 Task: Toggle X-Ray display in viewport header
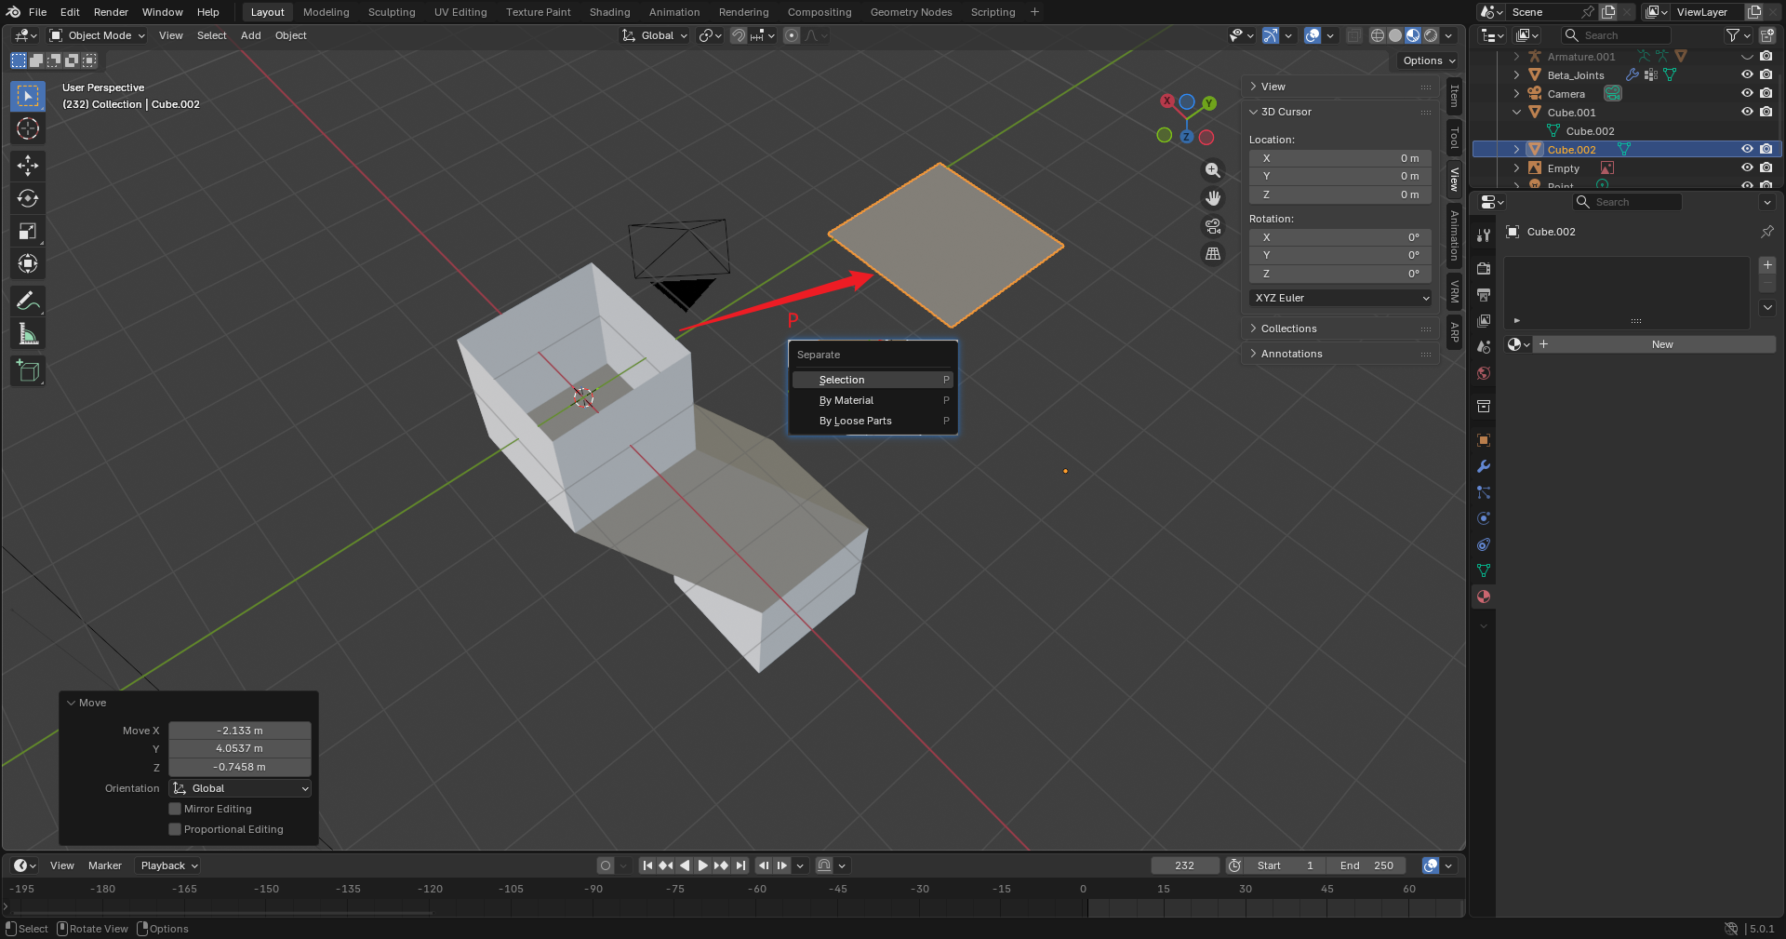pos(1354,35)
